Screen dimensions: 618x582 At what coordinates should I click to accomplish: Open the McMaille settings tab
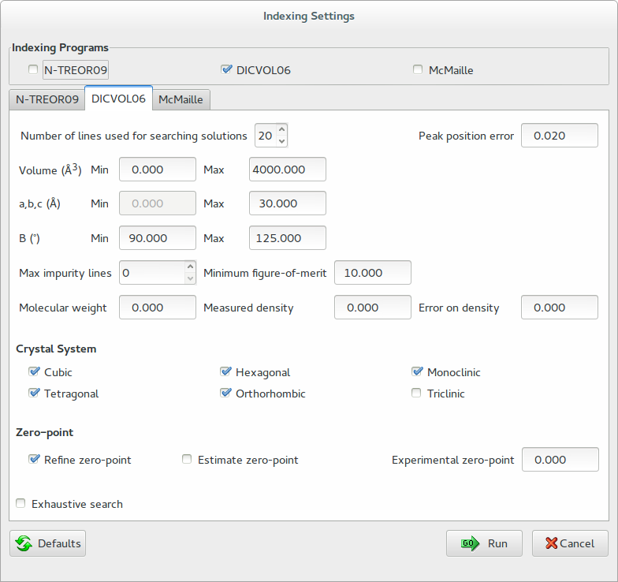(x=181, y=99)
